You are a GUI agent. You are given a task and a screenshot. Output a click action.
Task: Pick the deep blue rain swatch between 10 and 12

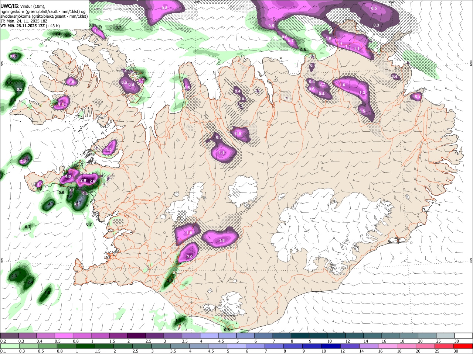[330, 346]
